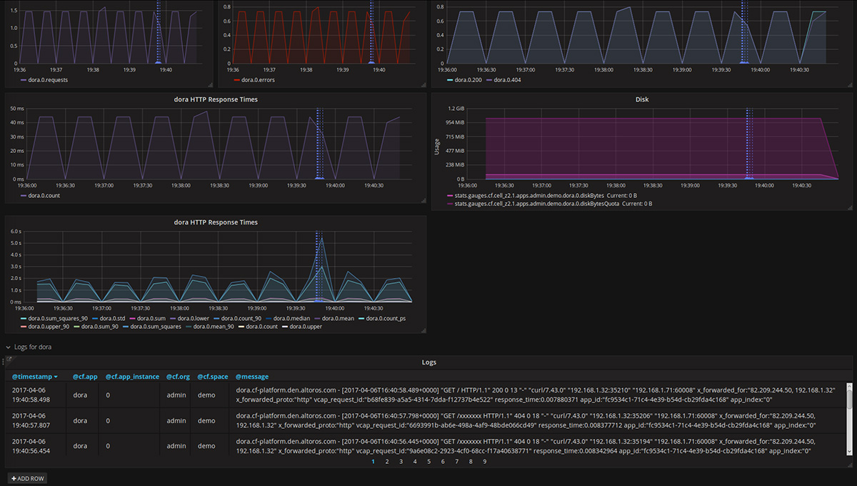The image size is (857, 486).
Task: Click 'admin' in the 19:40:58.498 log row
Action: [176, 395]
